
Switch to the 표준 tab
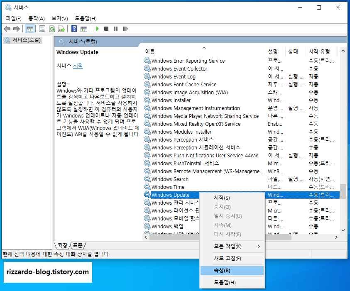78,245
